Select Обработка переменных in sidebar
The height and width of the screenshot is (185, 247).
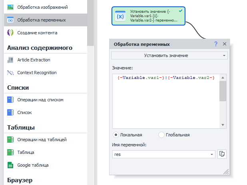(42, 20)
